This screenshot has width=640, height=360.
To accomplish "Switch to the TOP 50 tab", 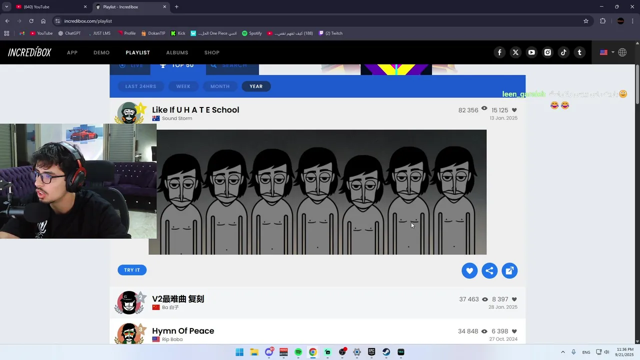I will pos(177,68).
